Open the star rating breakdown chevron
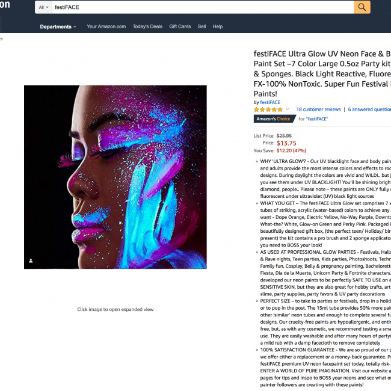Viewport: 391px width, 391px height. point(288,109)
